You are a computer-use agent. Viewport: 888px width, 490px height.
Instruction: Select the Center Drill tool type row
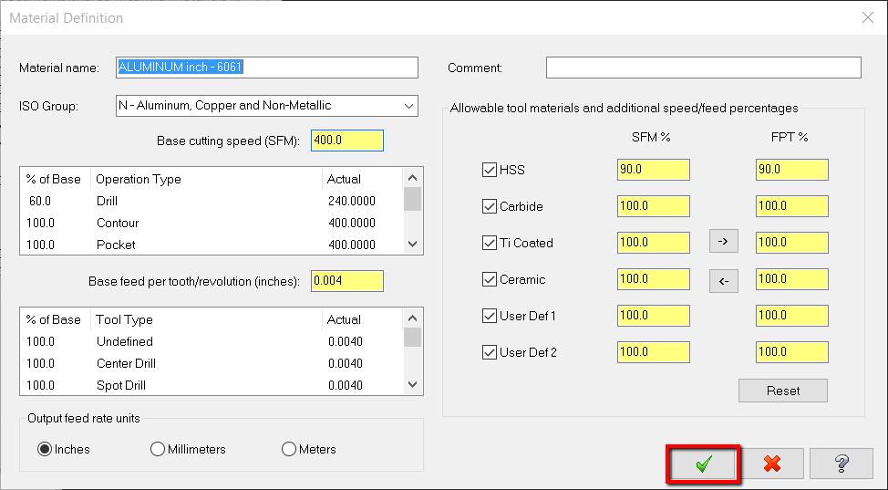point(212,363)
